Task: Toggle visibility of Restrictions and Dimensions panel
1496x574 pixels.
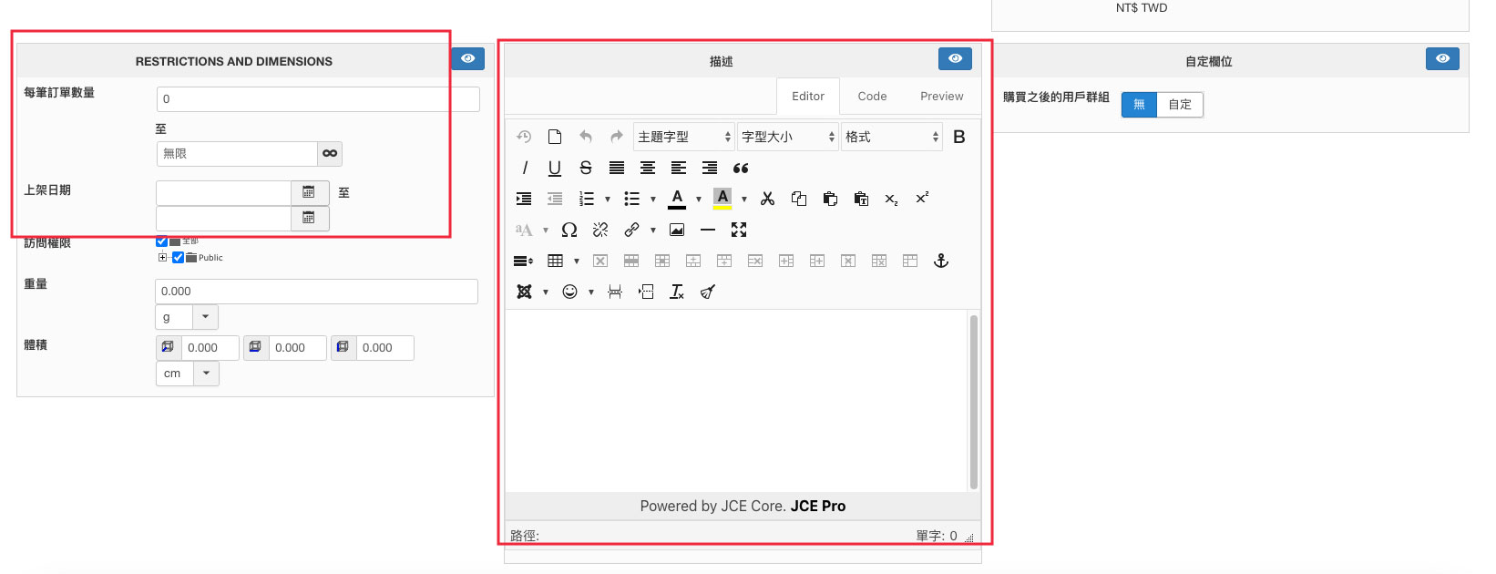Action: (x=467, y=58)
